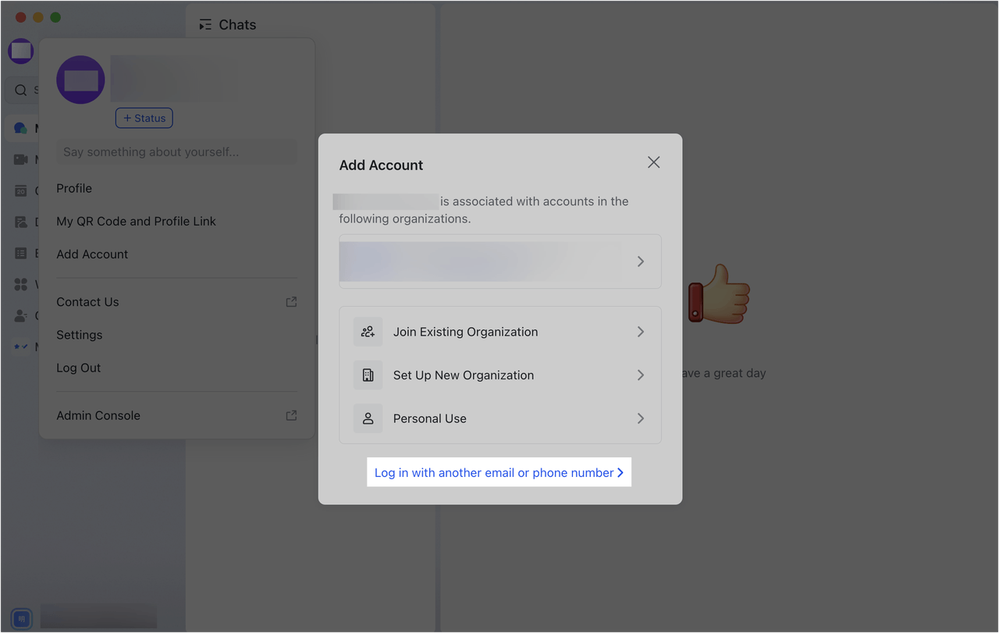Expand the Personal Use option
Screen dimensions: 999x633
point(640,418)
